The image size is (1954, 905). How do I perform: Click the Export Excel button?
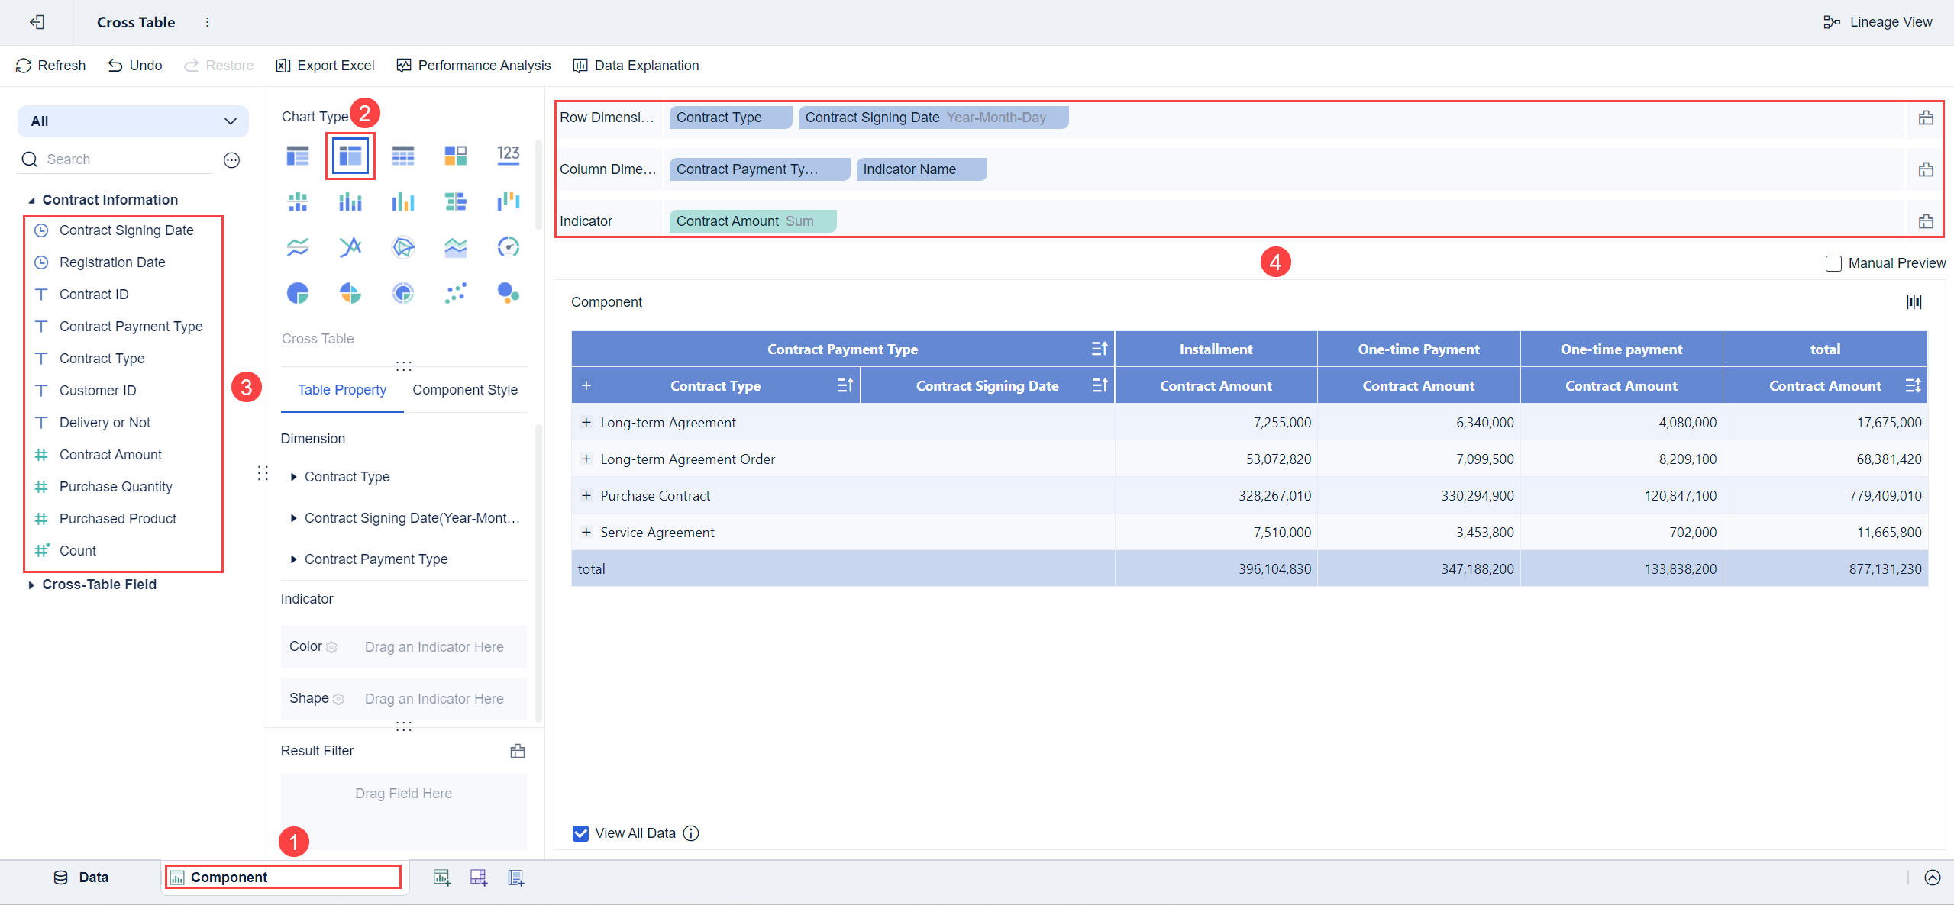click(325, 66)
